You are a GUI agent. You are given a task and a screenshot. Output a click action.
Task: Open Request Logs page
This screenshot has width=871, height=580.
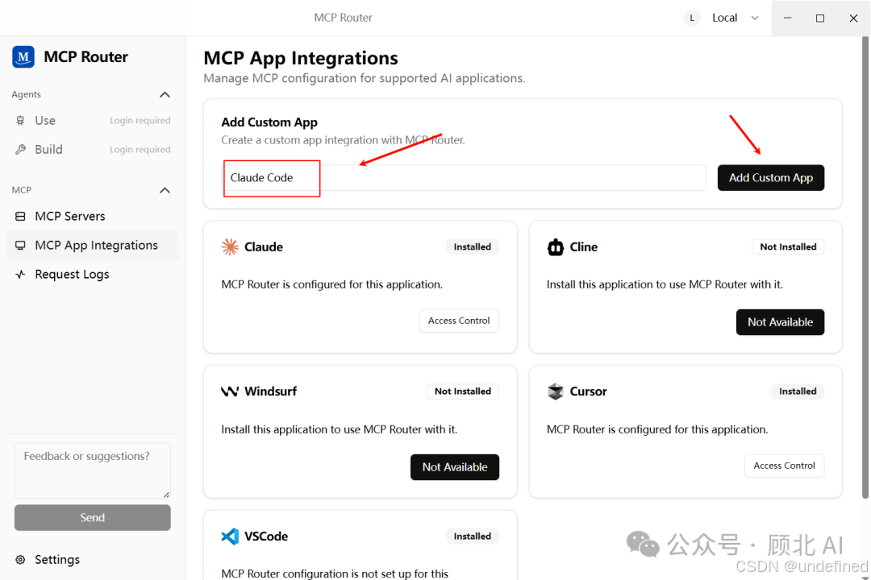tap(92, 274)
